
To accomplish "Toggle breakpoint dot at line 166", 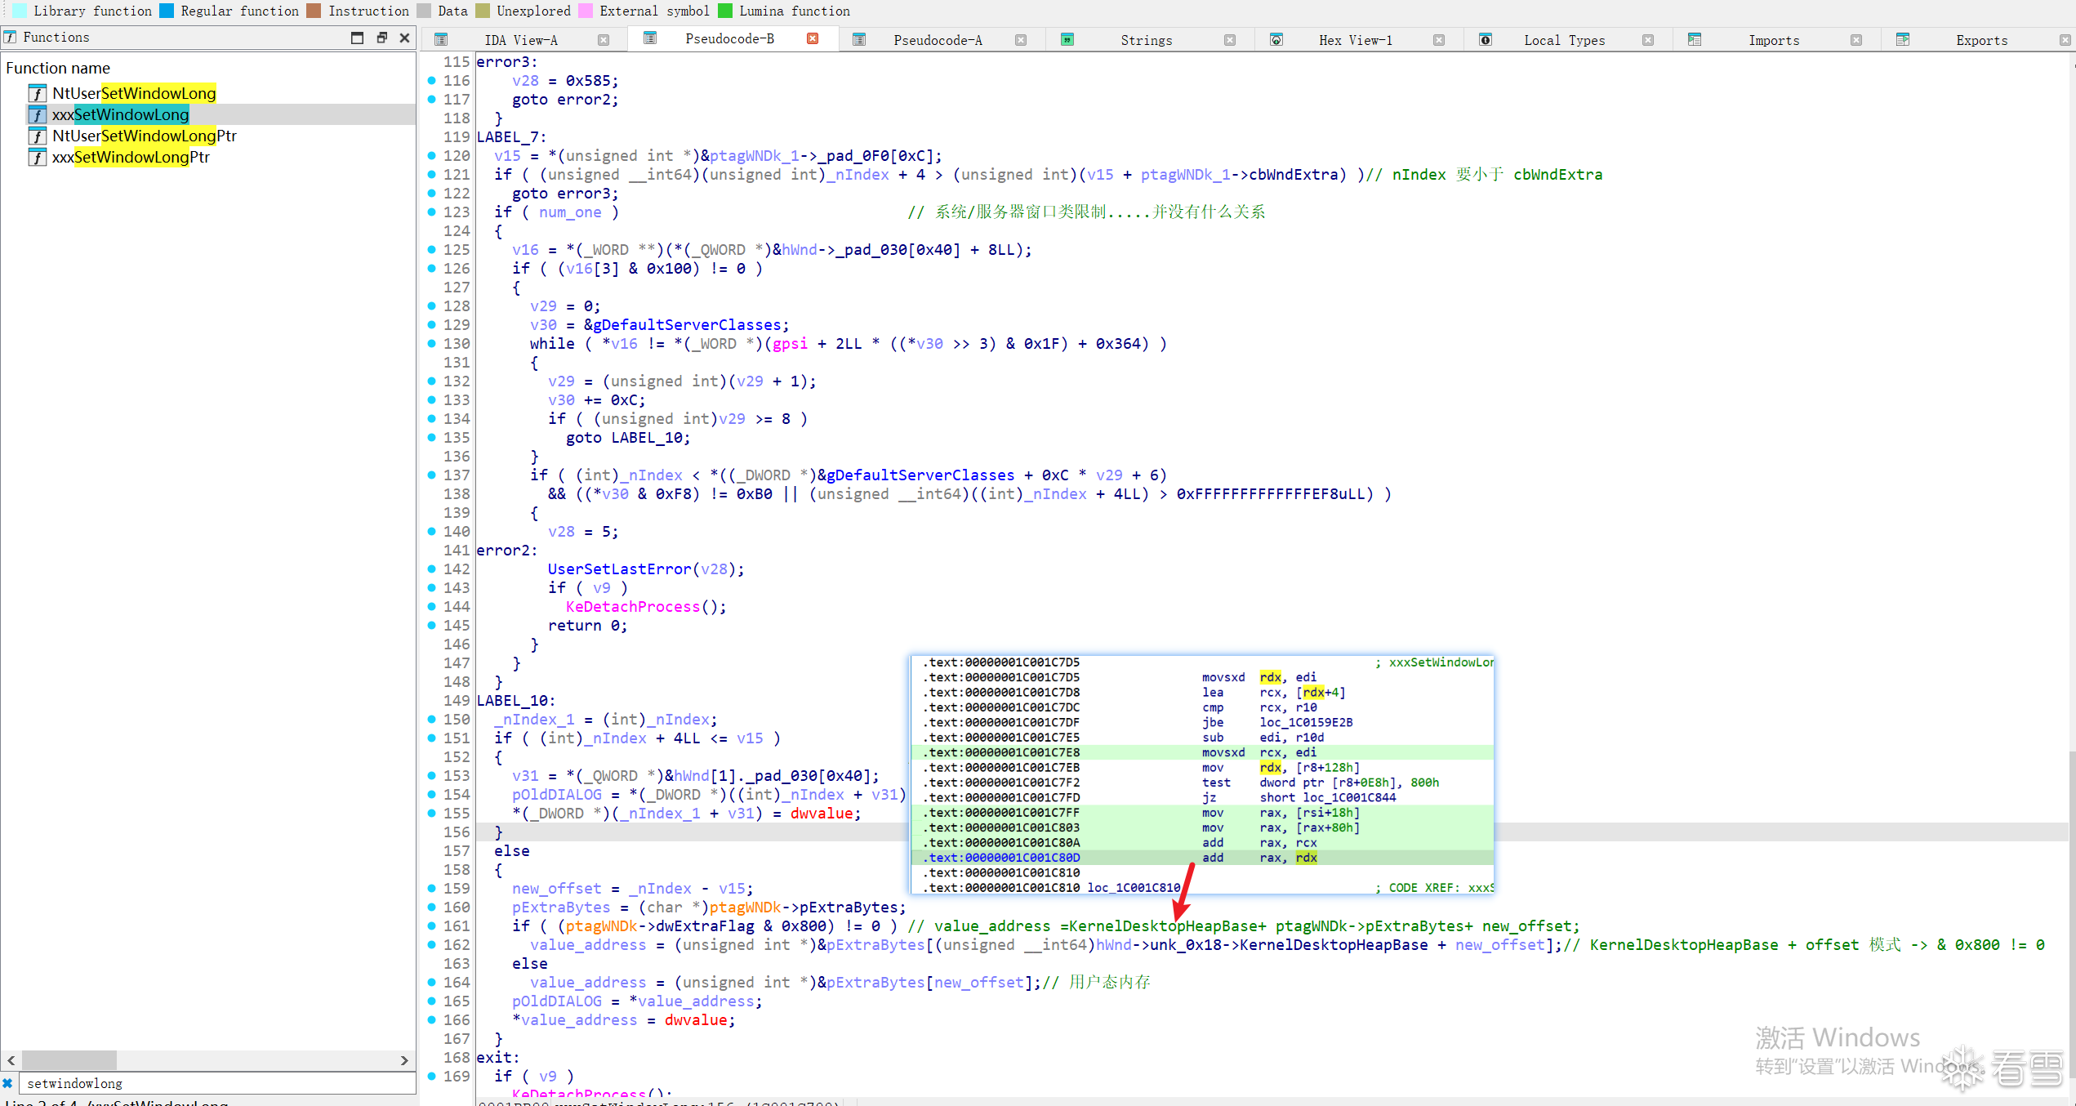I will [x=432, y=1019].
